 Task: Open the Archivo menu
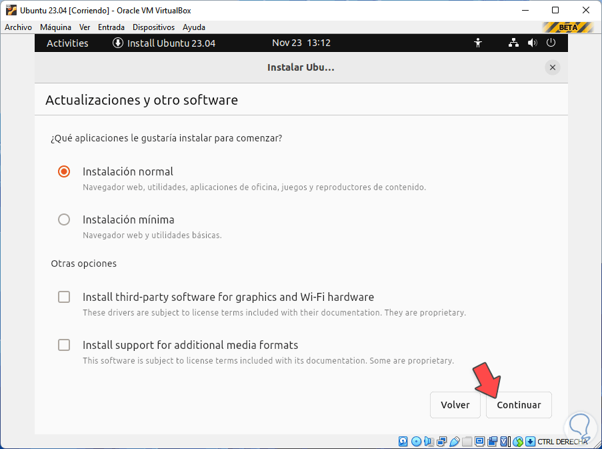[18, 27]
